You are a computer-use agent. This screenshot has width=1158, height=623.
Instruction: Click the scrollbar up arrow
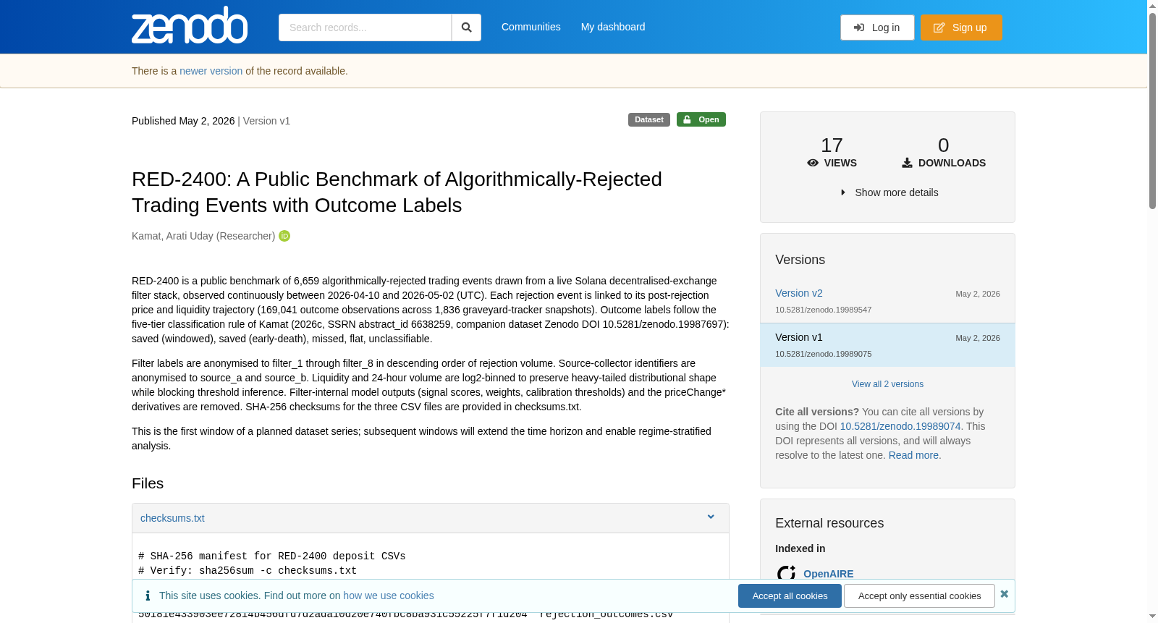[x=1152, y=6]
